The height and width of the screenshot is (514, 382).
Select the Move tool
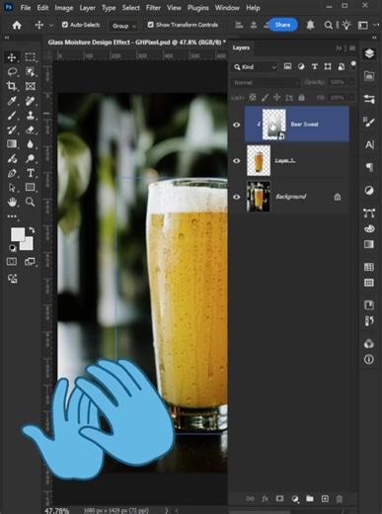pos(12,57)
